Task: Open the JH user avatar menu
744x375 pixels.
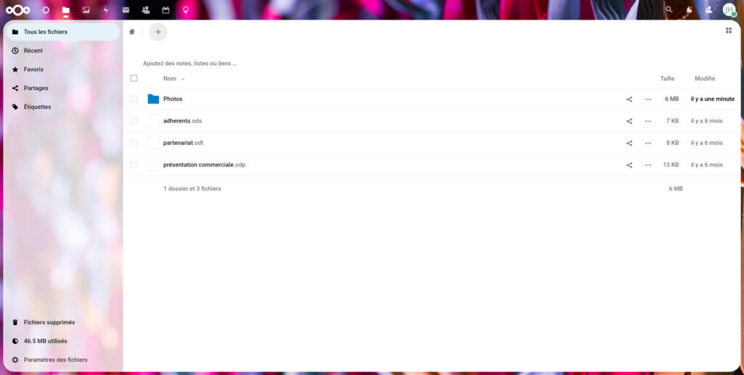Action: click(x=729, y=10)
